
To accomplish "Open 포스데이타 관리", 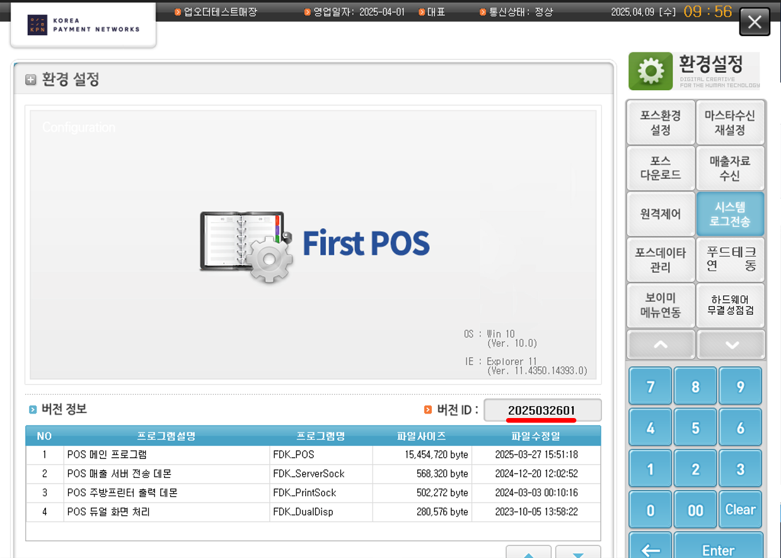I will pos(661,260).
